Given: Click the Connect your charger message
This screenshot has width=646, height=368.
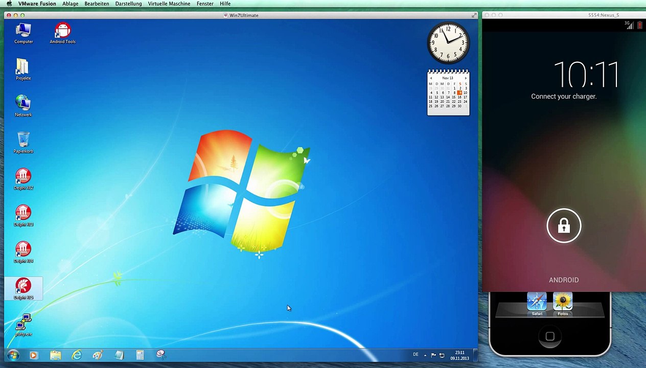Looking at the screenshot, I should coord(564,96).
